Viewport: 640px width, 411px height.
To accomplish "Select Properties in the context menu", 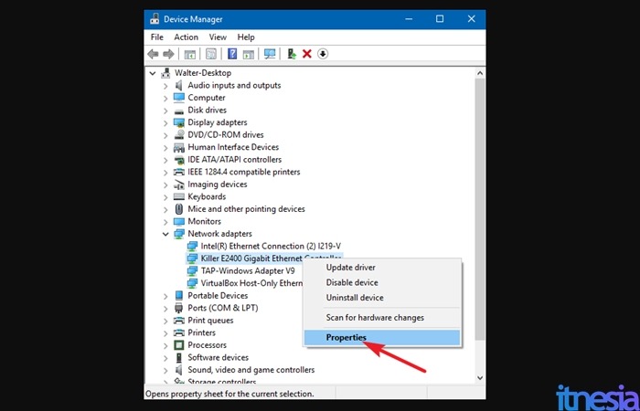I will click(382, 338).
